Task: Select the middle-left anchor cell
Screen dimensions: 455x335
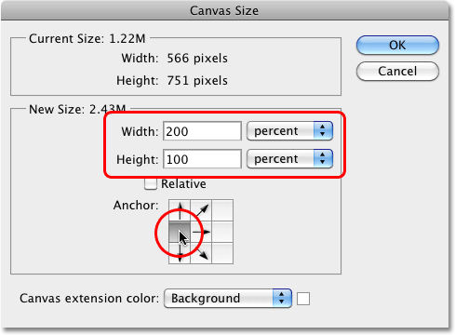Action: (x=180, y=232)
